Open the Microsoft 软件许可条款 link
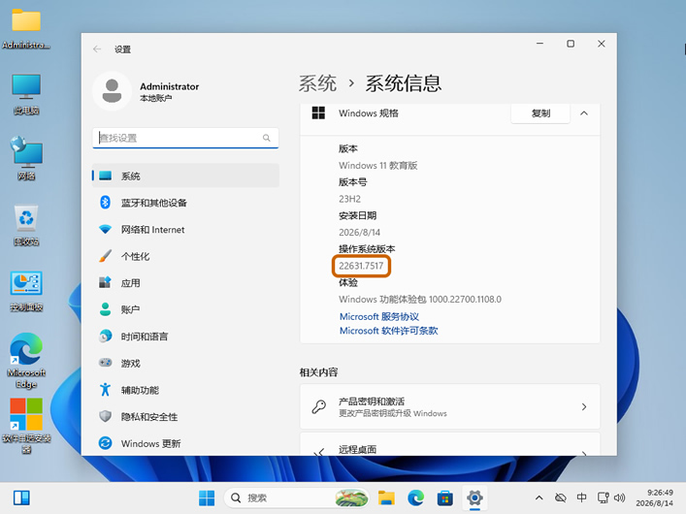The width and height of the screenshot is (686, 514). tap(389, 331)
